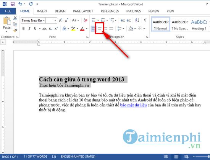
Task: Save the document with the floppy disk icon
Action: (13, 4)
